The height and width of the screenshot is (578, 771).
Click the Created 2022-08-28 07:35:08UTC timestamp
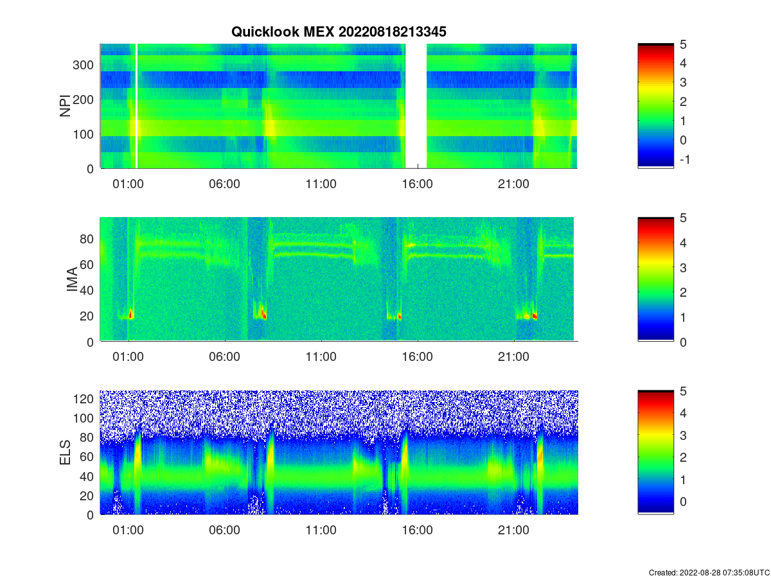click(709, 572)
